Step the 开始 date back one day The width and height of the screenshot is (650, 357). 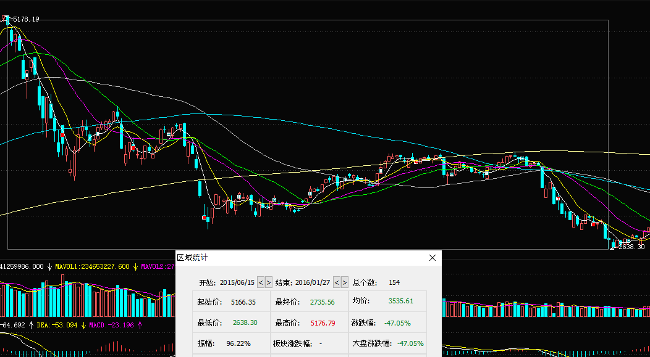click(261, 282)
